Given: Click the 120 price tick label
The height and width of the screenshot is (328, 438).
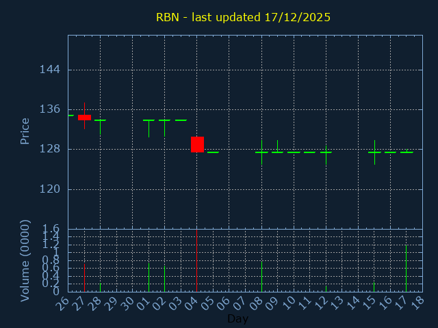Looking at the screenshot, I should point(50,189).
